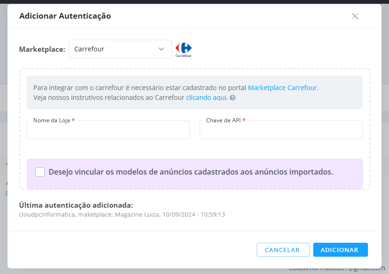Focus the Nome da Loja field
Image resolution: width=389 pixels, height=274 pixels.
[108, 130]
